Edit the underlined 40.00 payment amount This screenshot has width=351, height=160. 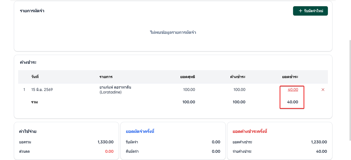point(293,90)
